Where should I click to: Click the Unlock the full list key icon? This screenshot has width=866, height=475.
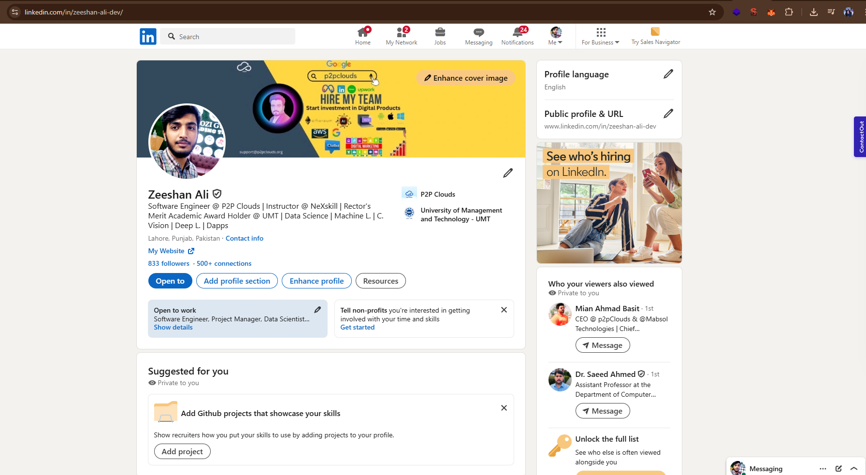[x=560, y=446]
